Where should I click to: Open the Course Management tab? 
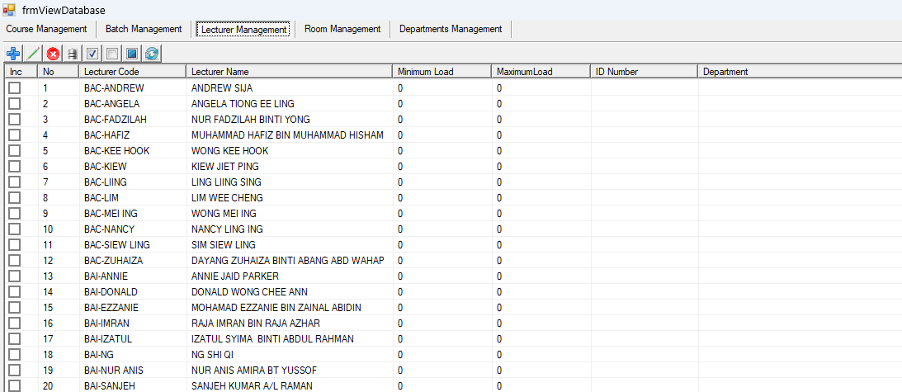[46, 29]
